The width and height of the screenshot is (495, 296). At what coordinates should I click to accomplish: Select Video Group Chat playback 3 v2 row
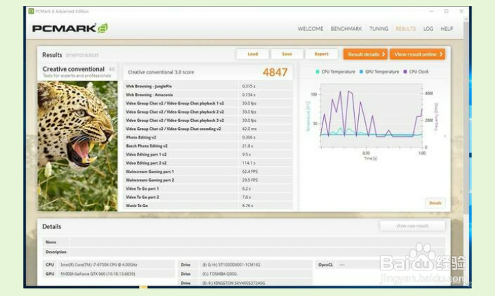(208, 120)
